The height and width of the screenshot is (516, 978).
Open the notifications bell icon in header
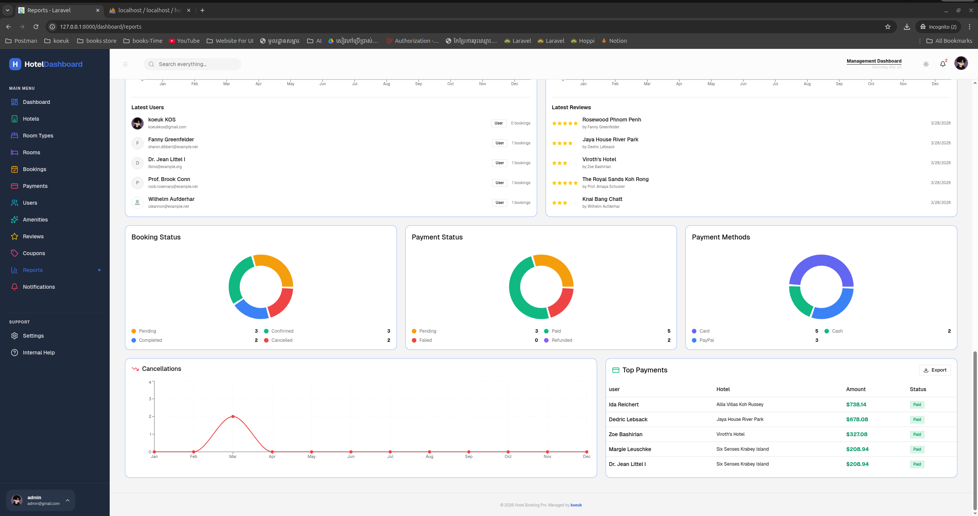(942, 64)
